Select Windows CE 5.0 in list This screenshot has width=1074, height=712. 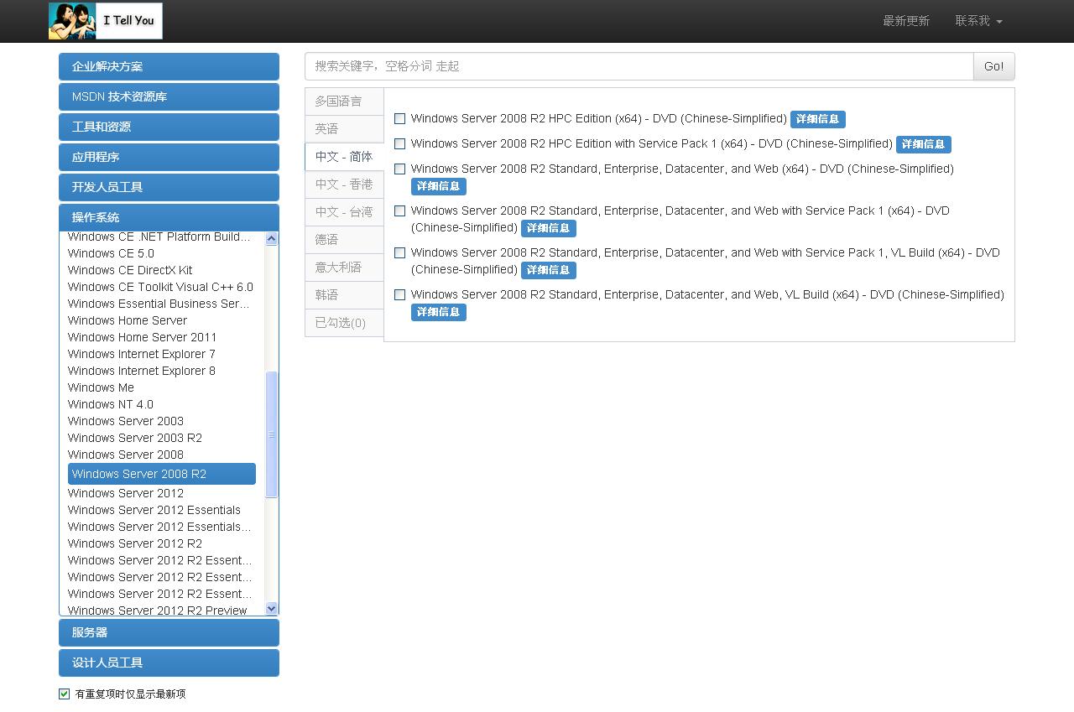pyautogui.click(x=111, y=253)
